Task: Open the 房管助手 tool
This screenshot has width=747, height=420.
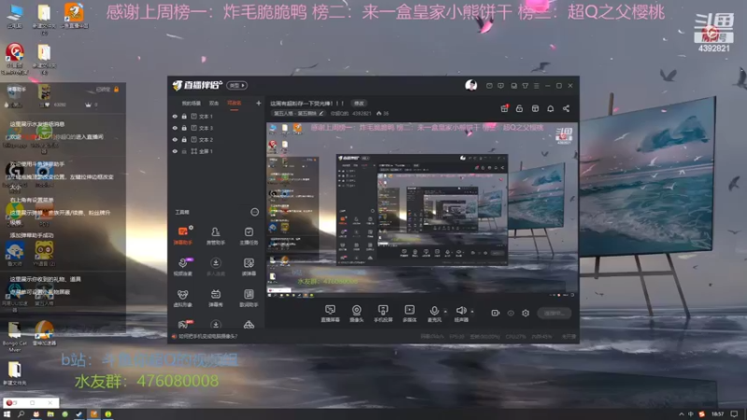Action: 216,236
